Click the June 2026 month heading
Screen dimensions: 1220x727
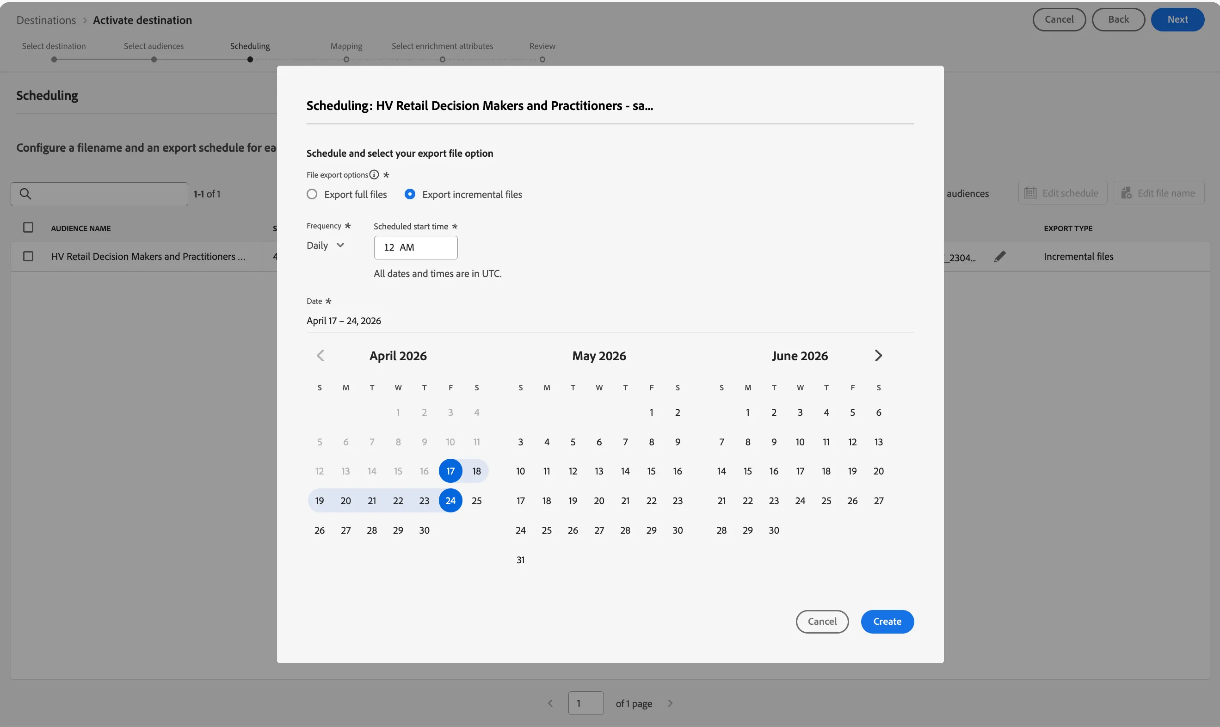point(800,356)
